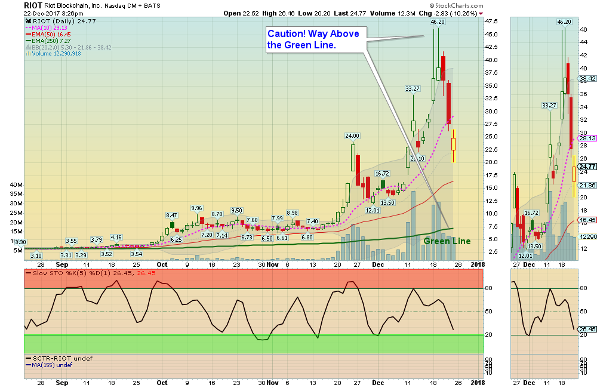Click the 26.45 stochastic tag in zoomed panel

[x=587, y=330]
